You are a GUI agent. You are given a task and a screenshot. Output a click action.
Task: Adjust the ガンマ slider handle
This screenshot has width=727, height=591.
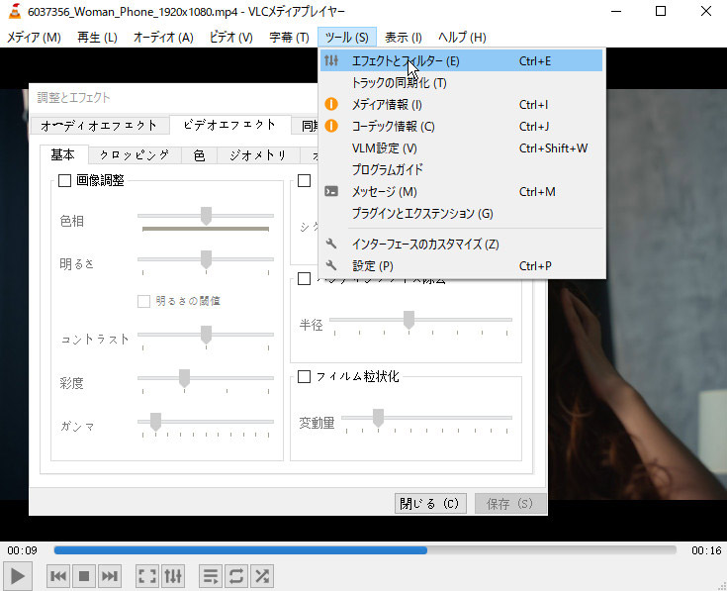pyautogui.click(x=155, y=422)
